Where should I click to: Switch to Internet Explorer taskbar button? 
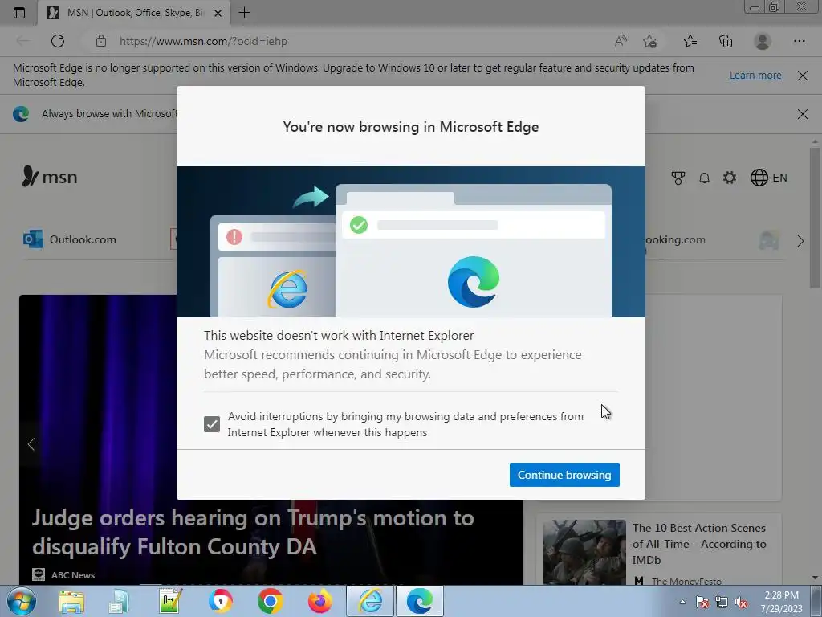point(370,601)
